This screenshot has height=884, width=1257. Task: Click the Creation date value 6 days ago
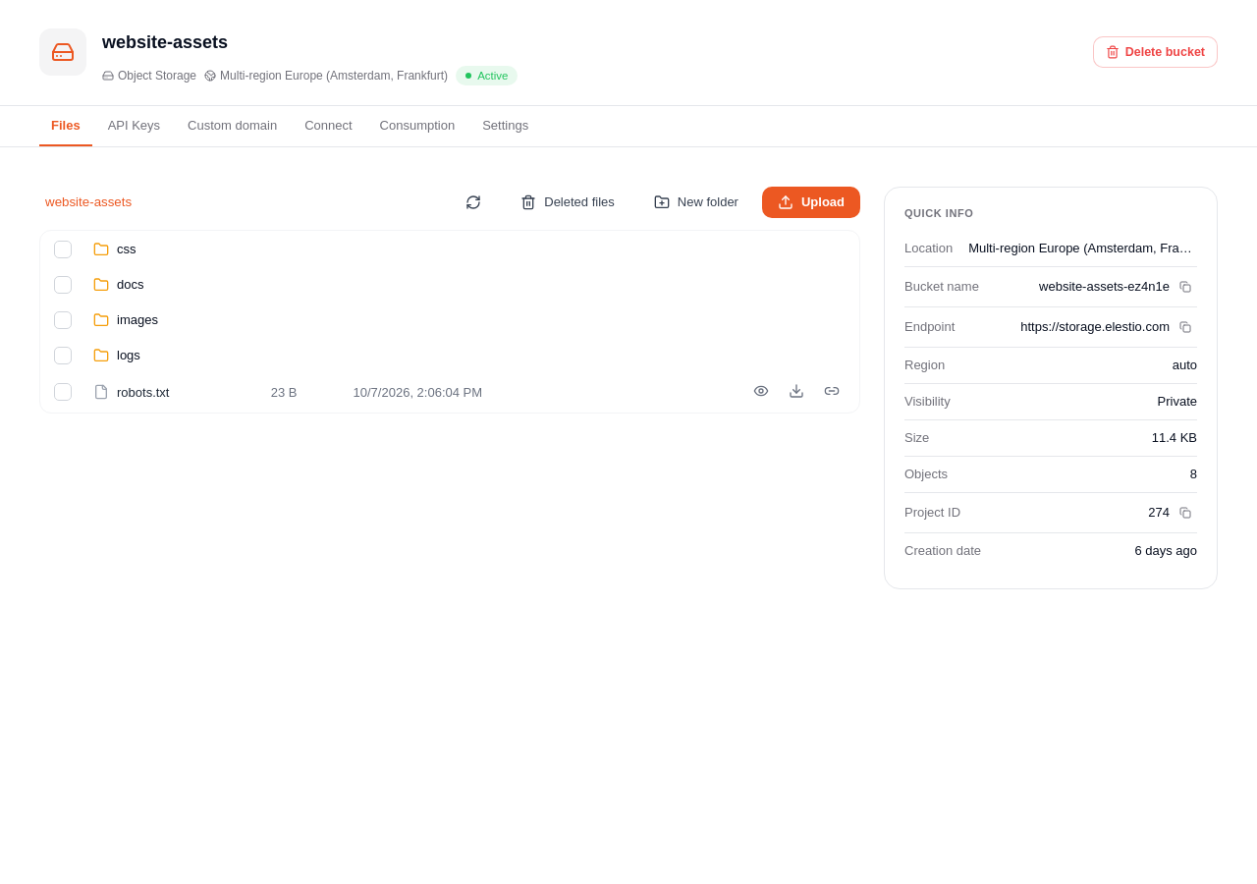pos(1166,551)
